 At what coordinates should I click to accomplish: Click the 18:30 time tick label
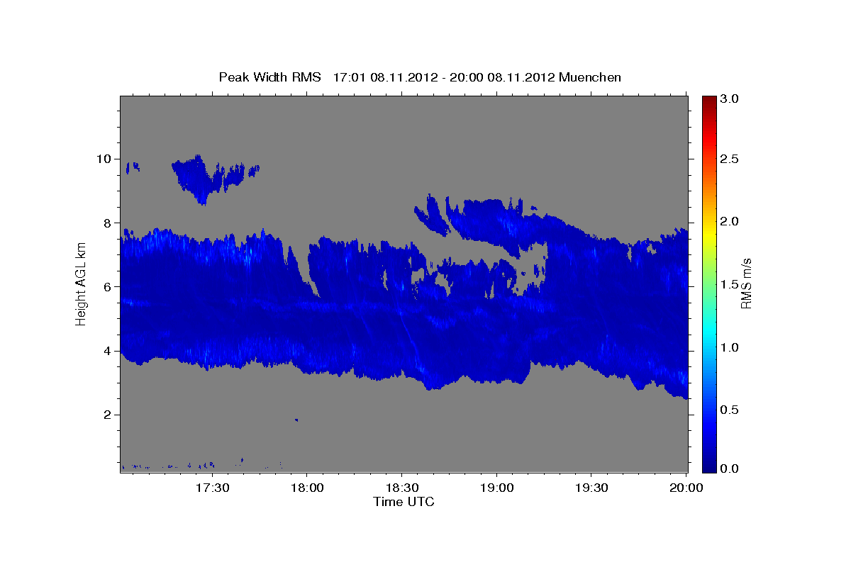(x=401, y=488)
